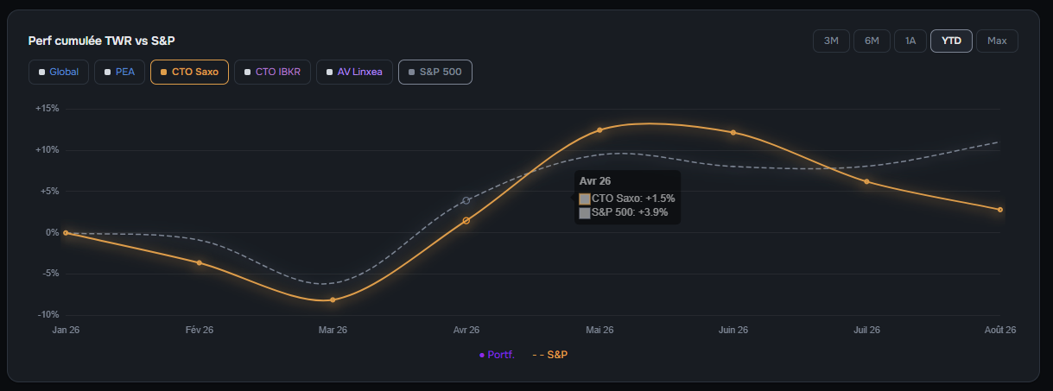Click the dashed S&P legend entry
The width and height of the screenshot is (1053, 391).
point(550,355)
